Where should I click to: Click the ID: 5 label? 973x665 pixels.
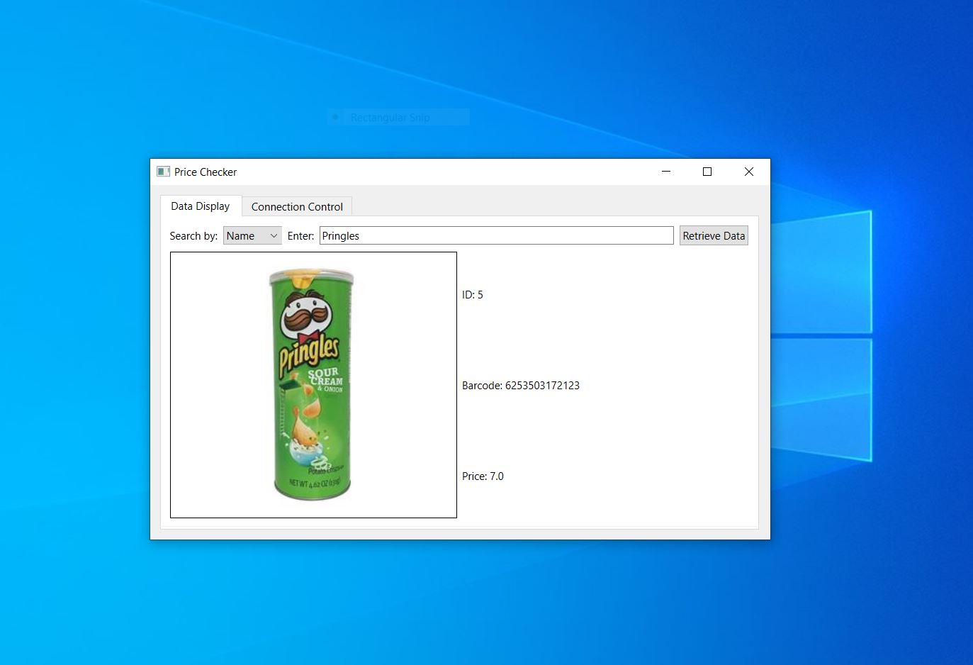pyautogui.click(x=473, y=295)
